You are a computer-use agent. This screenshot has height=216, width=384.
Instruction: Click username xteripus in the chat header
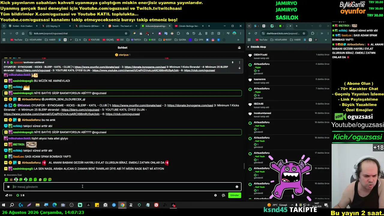tap(124, 55)
